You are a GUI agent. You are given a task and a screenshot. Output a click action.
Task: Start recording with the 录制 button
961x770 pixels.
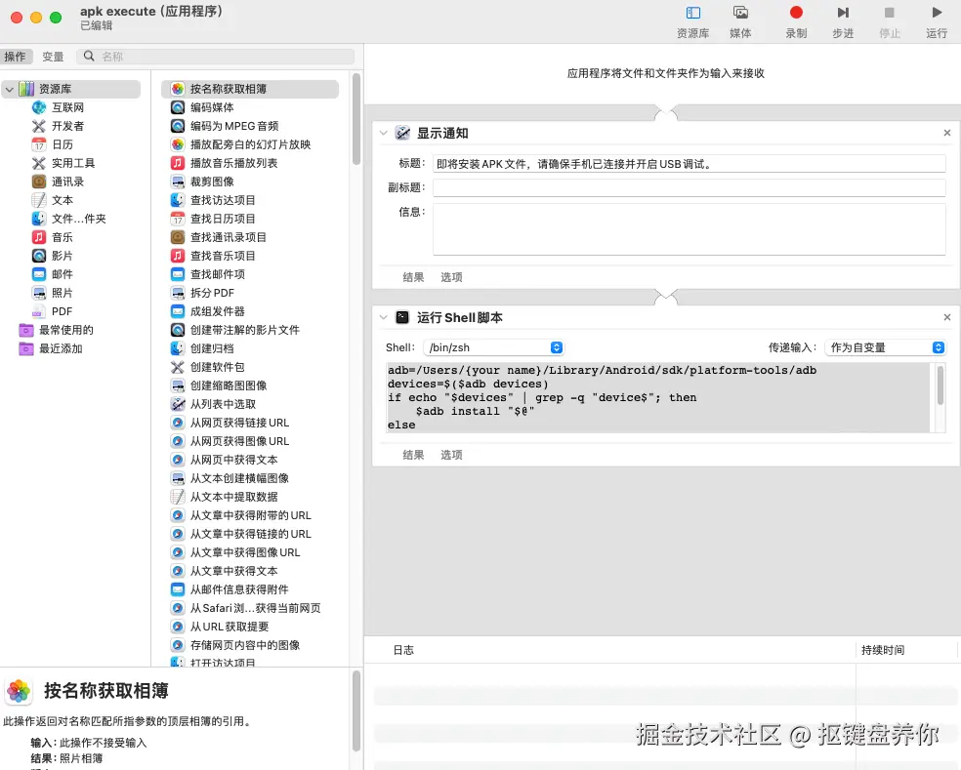(796, 21)
